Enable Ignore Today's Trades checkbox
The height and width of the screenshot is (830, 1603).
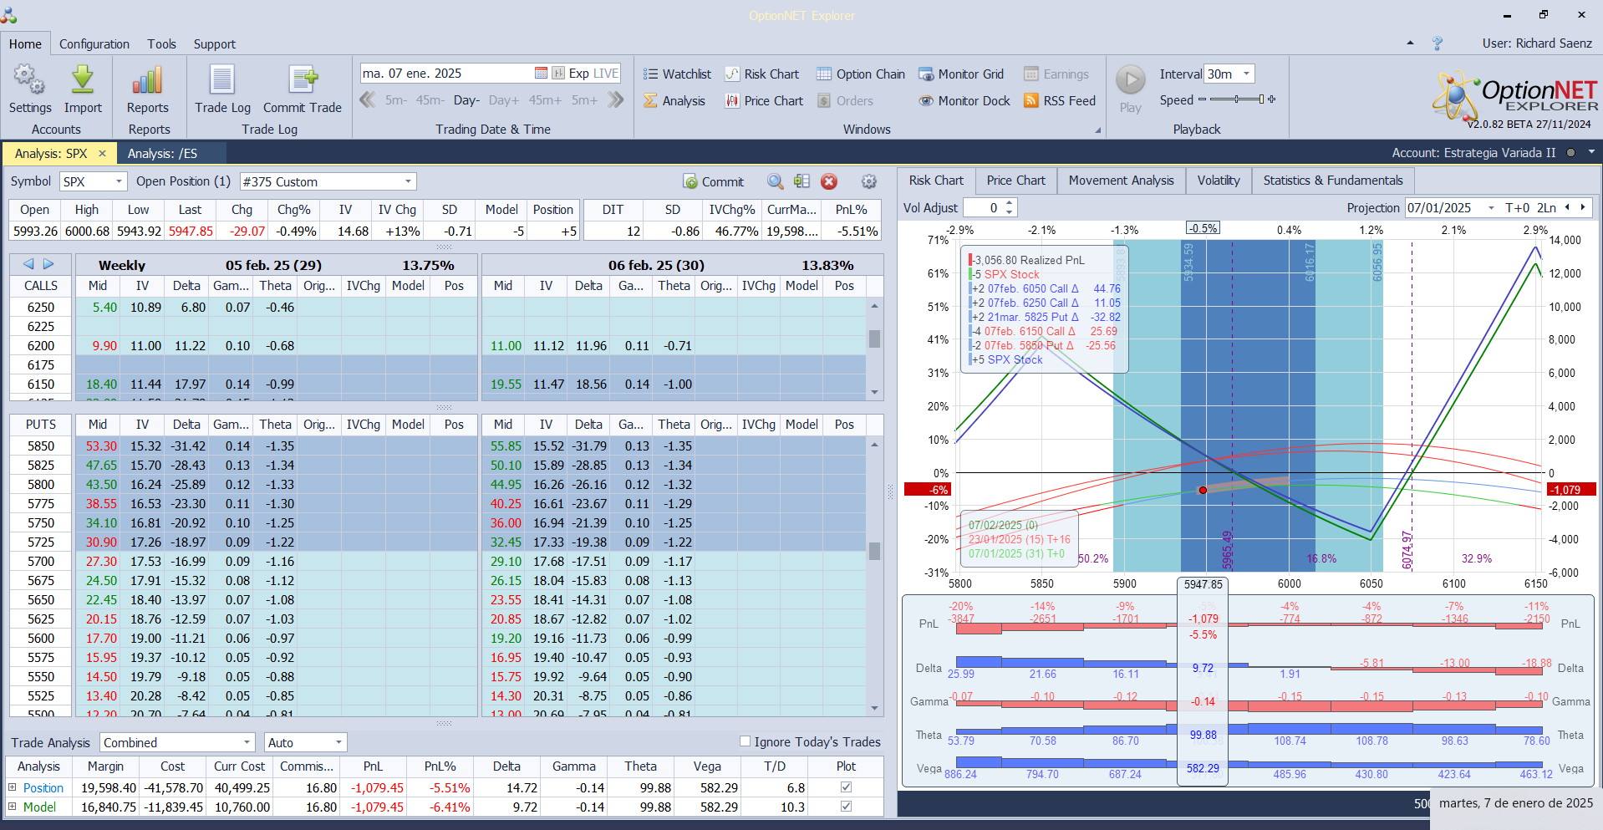745,741
